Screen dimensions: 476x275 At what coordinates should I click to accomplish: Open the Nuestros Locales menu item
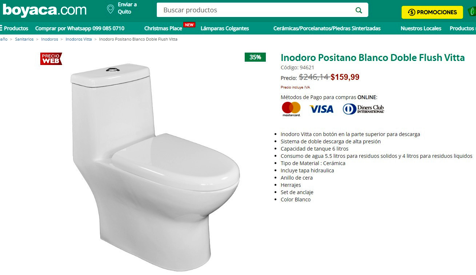click(x=421, y=28)
